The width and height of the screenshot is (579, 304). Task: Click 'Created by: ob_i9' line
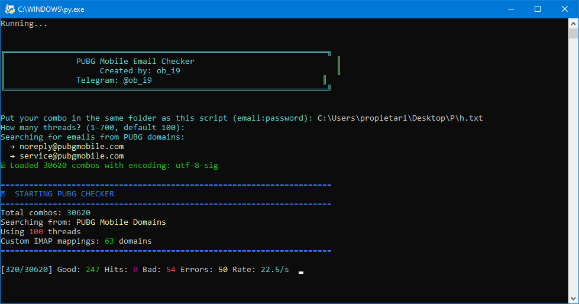(x=140, y=71)
